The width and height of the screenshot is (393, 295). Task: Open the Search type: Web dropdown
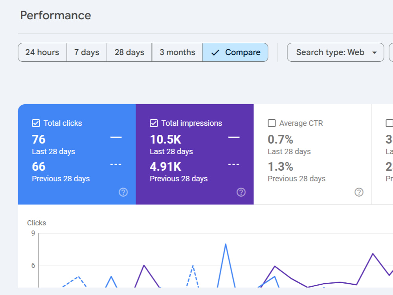click(x=335, y=52)
